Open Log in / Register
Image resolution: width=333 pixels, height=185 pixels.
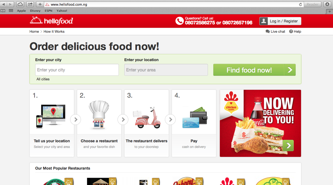tap(280, 21)
